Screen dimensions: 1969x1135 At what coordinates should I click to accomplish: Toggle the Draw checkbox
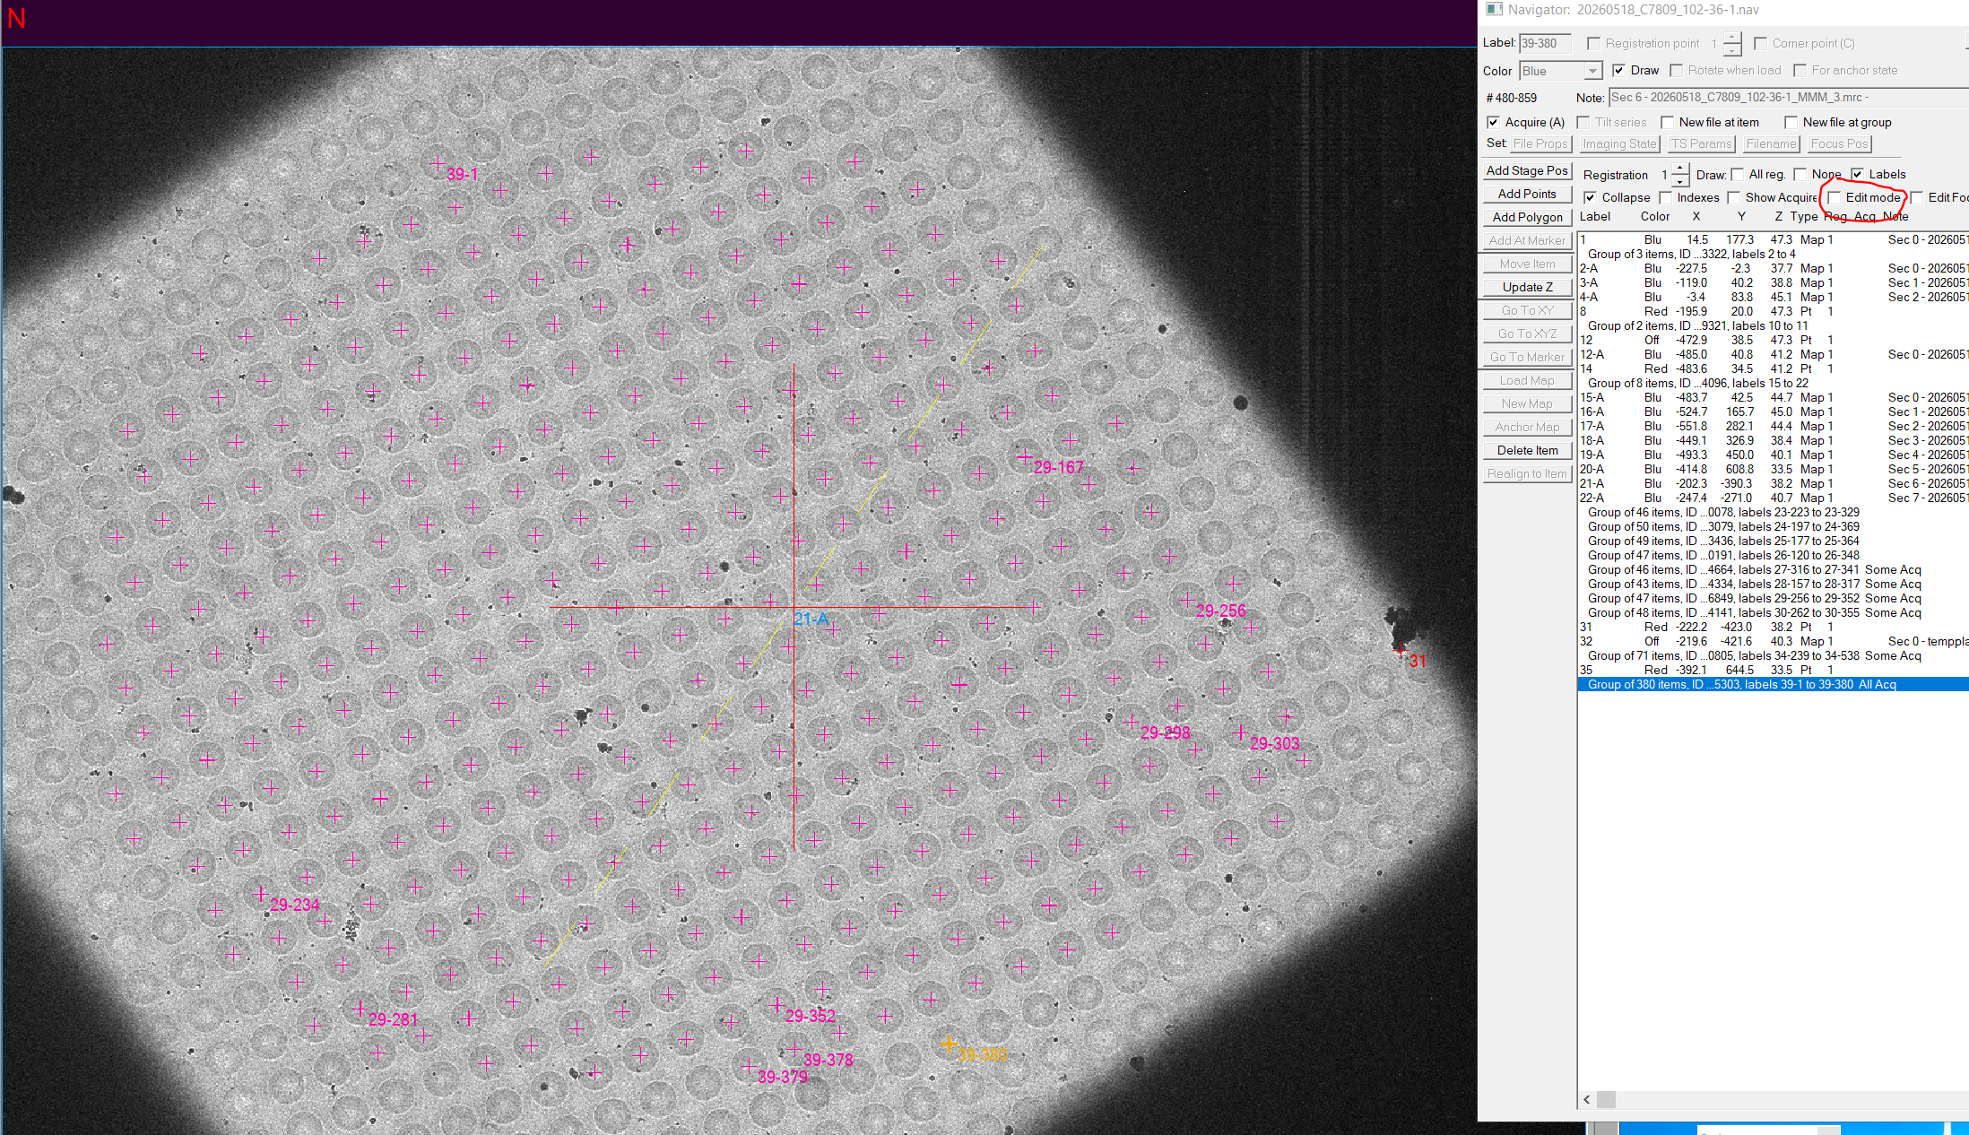pyautogui.click(x=1618, y=71)
